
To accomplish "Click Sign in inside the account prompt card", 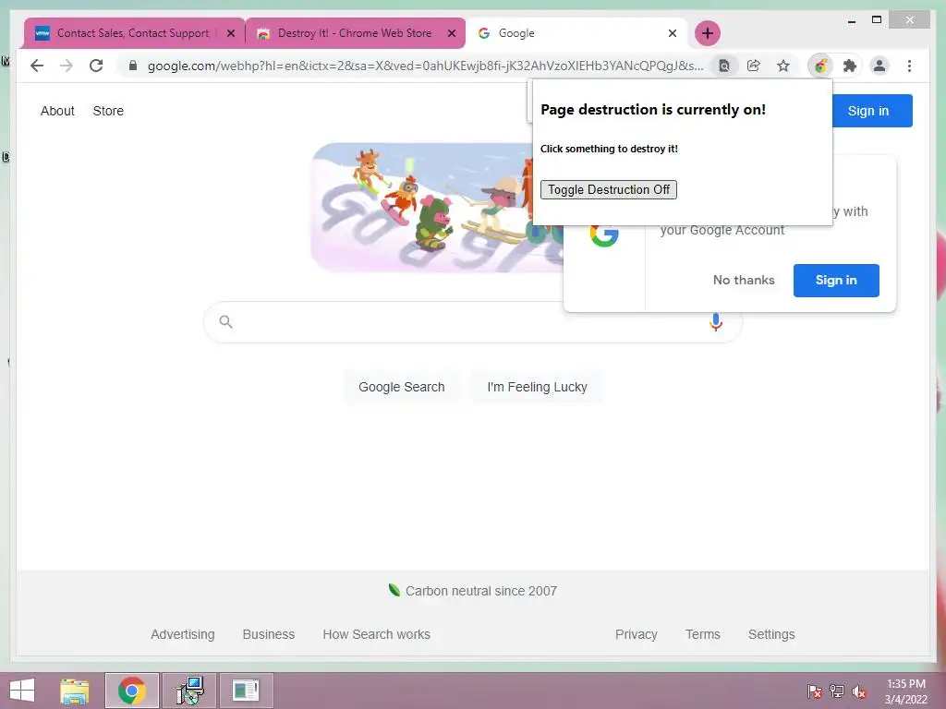I will (x=836, y=281).
